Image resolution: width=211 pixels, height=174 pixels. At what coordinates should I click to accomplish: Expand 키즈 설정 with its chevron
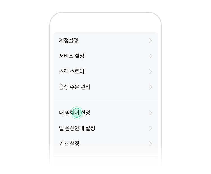click(x=151, y=144)
